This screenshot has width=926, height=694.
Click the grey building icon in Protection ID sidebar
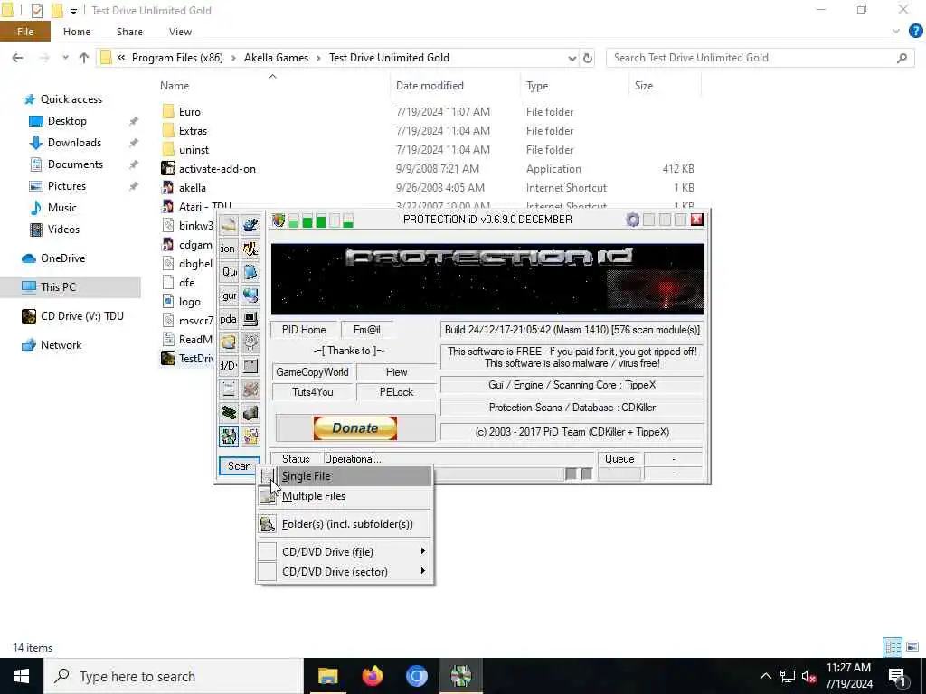250,412
